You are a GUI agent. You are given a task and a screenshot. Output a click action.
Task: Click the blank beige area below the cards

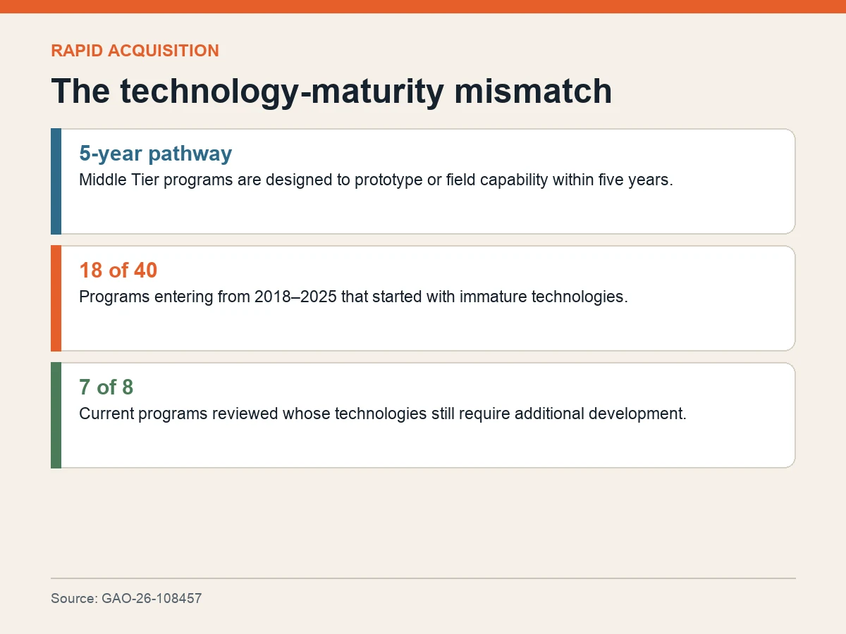423,521
